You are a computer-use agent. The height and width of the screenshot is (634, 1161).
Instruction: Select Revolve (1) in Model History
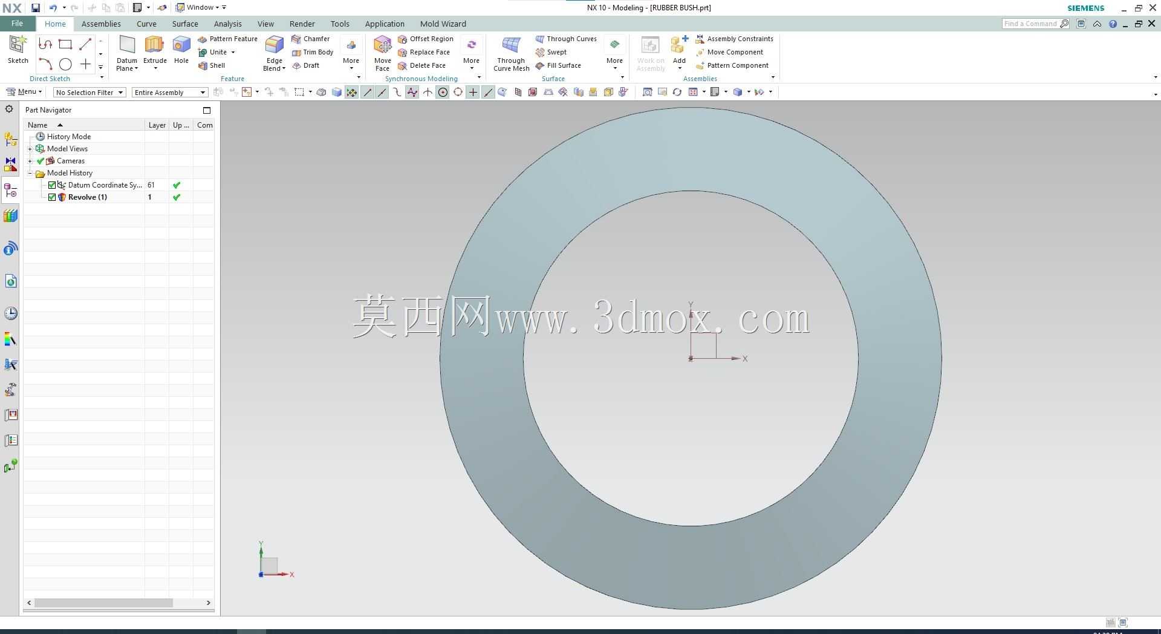coord(88,197)
